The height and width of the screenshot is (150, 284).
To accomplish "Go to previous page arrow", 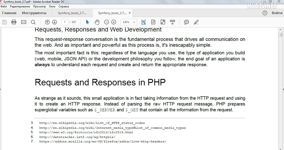I will 47,22.
